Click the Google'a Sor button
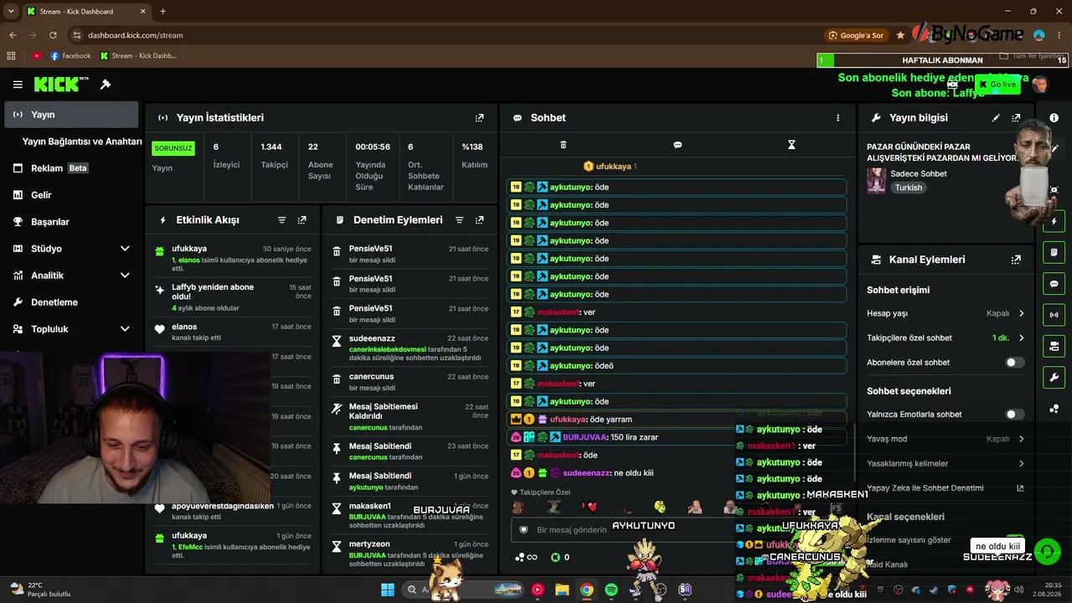This screenshot has height=603, width=1072. click(x=857, y=35)
